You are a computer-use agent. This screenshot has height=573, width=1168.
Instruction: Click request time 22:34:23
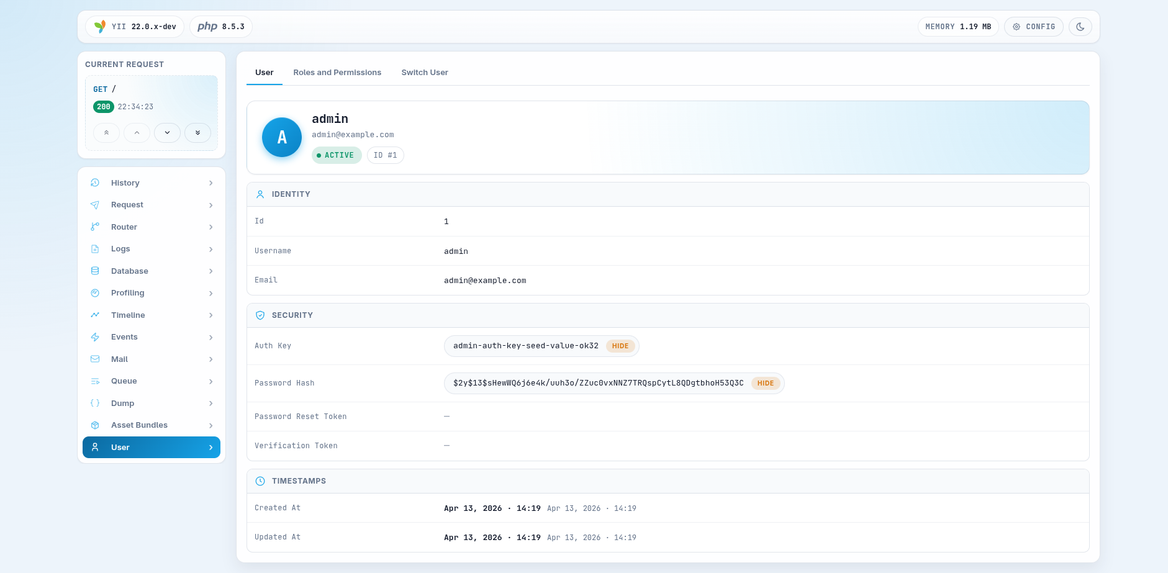point(135,107)
